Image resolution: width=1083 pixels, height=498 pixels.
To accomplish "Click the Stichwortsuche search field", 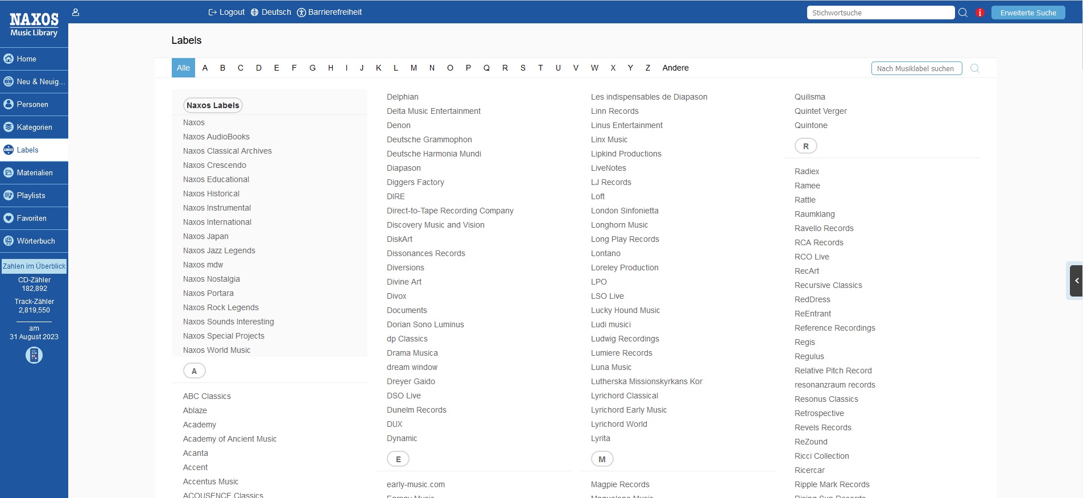I will [x=880, y=13].
